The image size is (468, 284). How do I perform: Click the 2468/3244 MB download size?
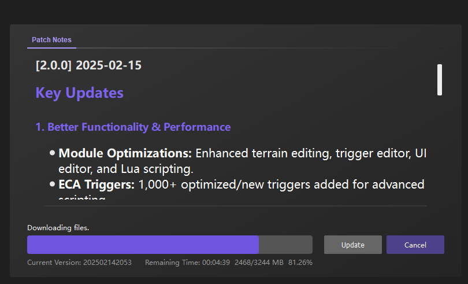click(x=259, y=263)
